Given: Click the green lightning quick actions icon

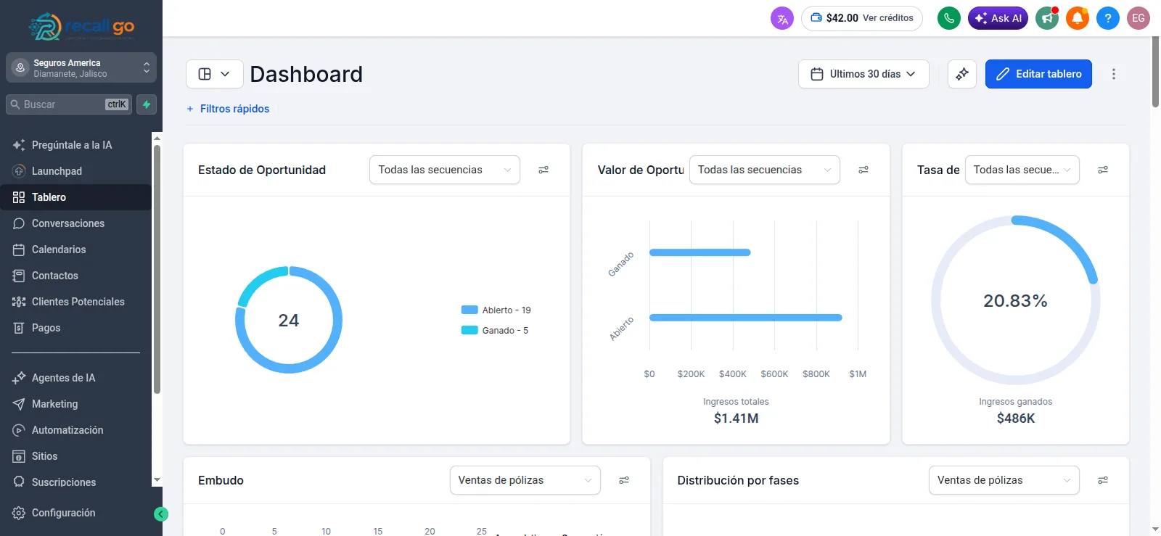Looking at the screenshot, I should (x=147, y=104).
